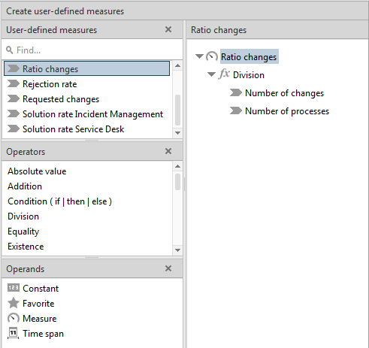Select Division in the Operators list
This screenshot has height=348, width=369.
click(23, 216)
